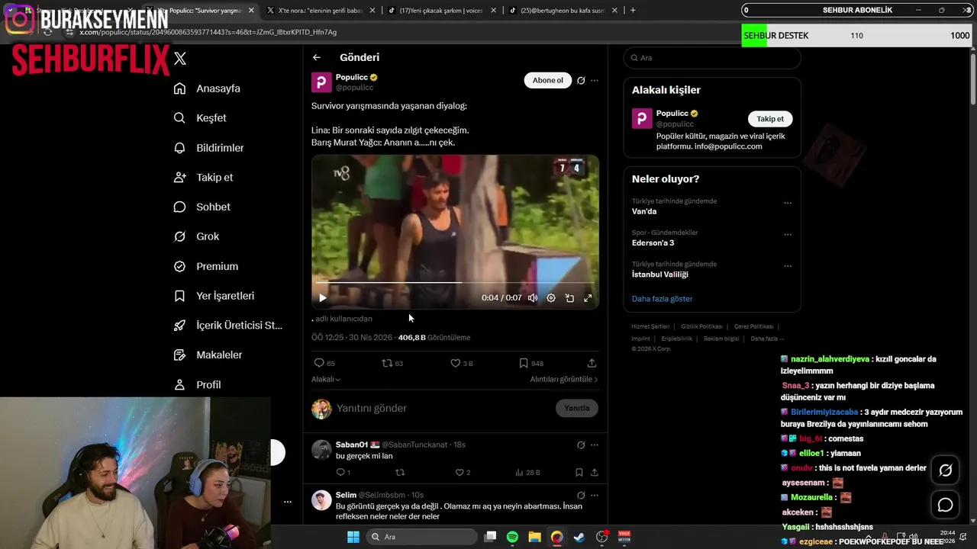Open the Windows Start menu
The width and height of the screenshot is (977, 549).
tap(353, 537)
